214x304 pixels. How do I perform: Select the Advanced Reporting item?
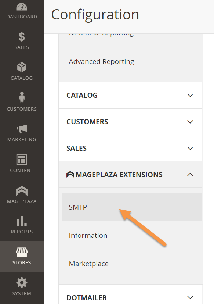pyautogui.click(x=101, y=62)
